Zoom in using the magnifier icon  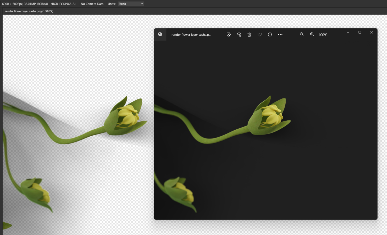[312, 34]
